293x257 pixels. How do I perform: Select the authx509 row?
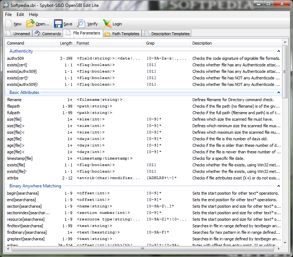143,58
